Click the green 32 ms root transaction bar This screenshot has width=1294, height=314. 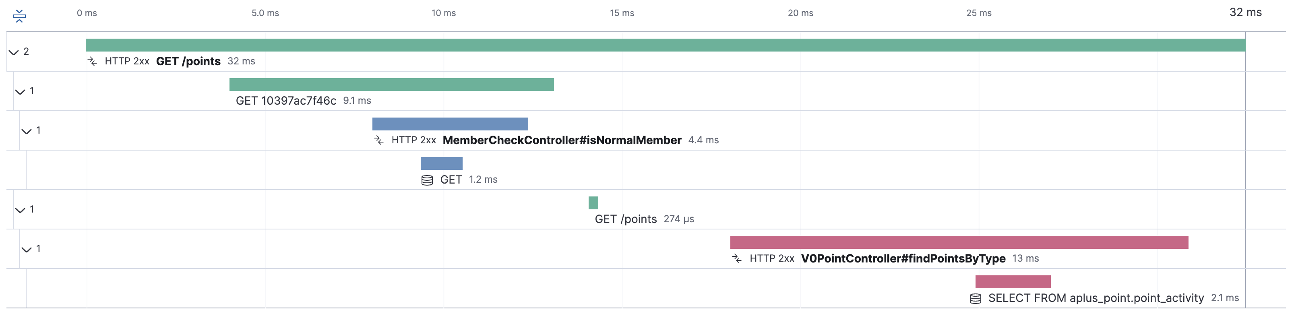(665, 45)
